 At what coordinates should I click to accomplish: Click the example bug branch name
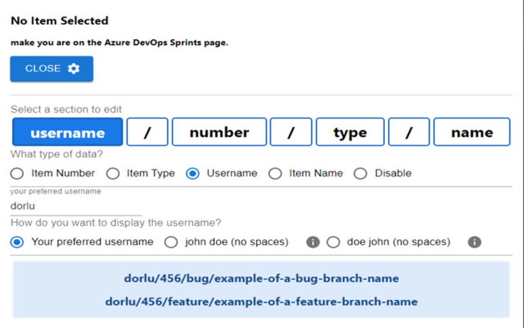tap(261, 278)
